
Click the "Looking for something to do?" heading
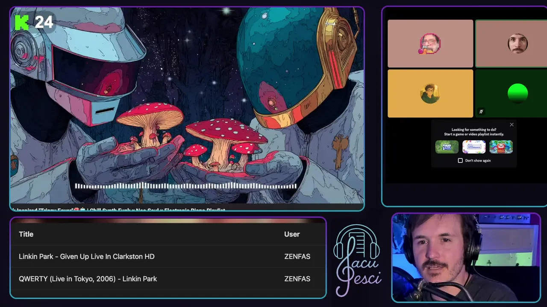click(x=474, y=130)
